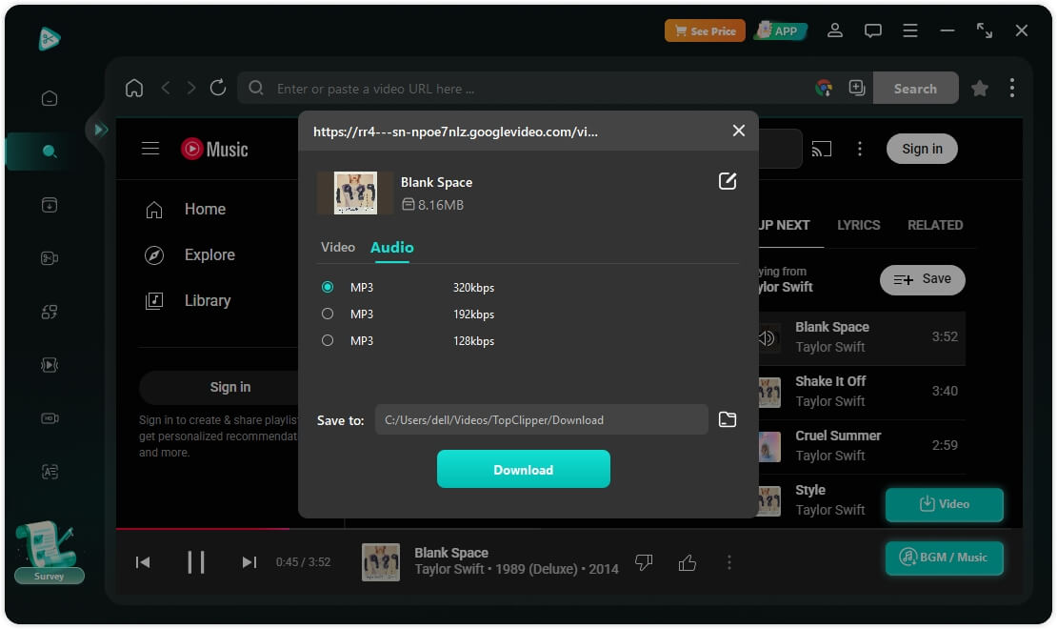Screen dimensions: 1057x629
Task: Save the queue to a playlist
Action: tap(922, 279)
